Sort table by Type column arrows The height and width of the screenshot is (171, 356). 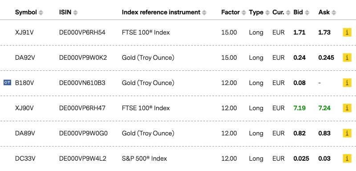pyautogui.click(x=267, y=13)
